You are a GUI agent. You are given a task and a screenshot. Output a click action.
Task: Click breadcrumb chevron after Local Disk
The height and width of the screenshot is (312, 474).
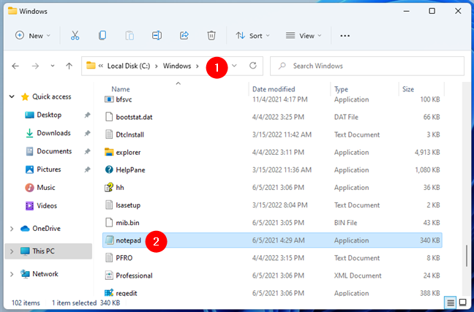click(157, 66)
